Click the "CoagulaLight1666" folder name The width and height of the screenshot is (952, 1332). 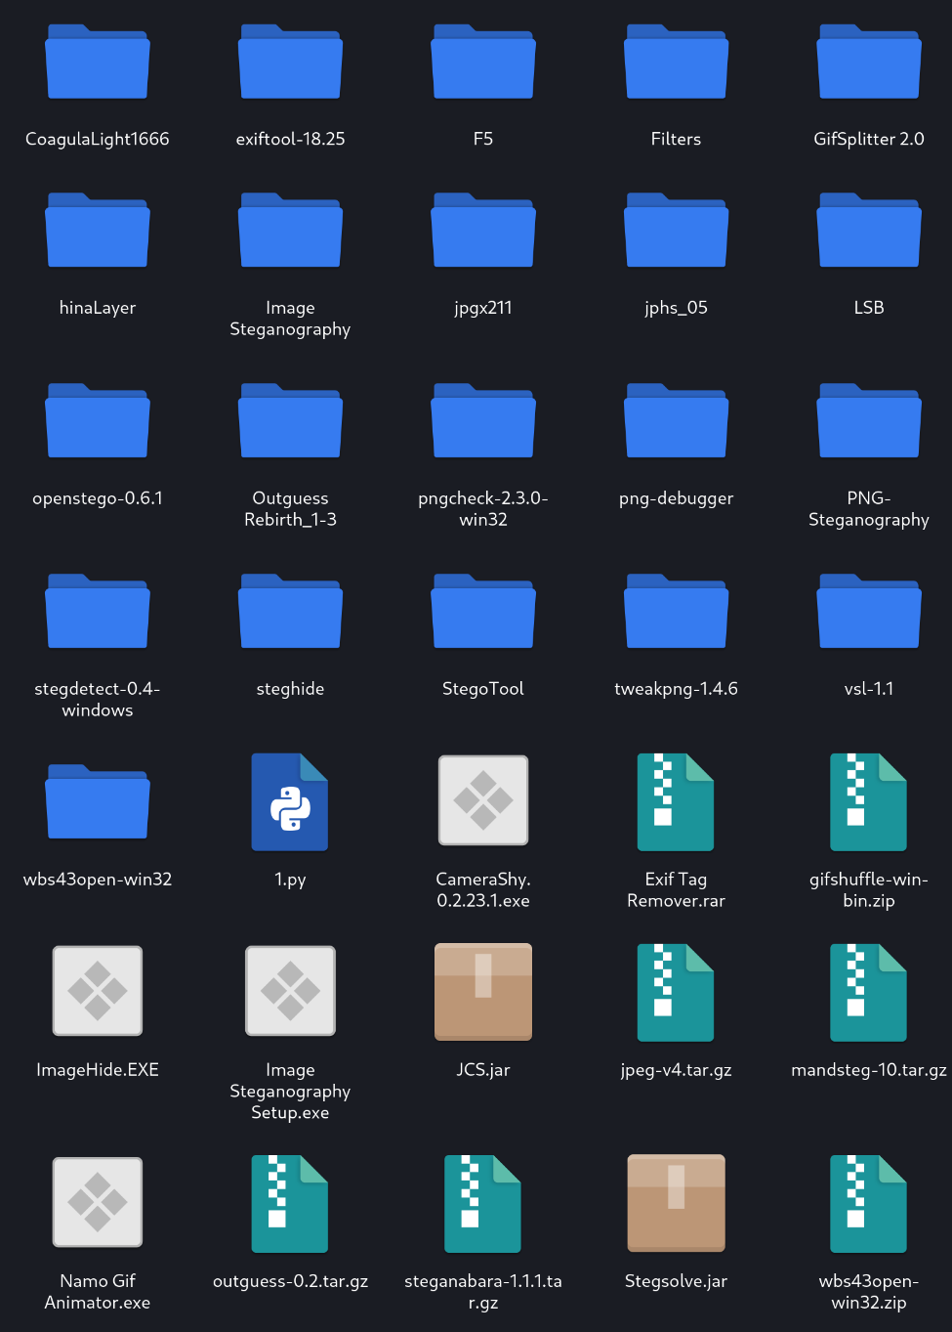98,139
